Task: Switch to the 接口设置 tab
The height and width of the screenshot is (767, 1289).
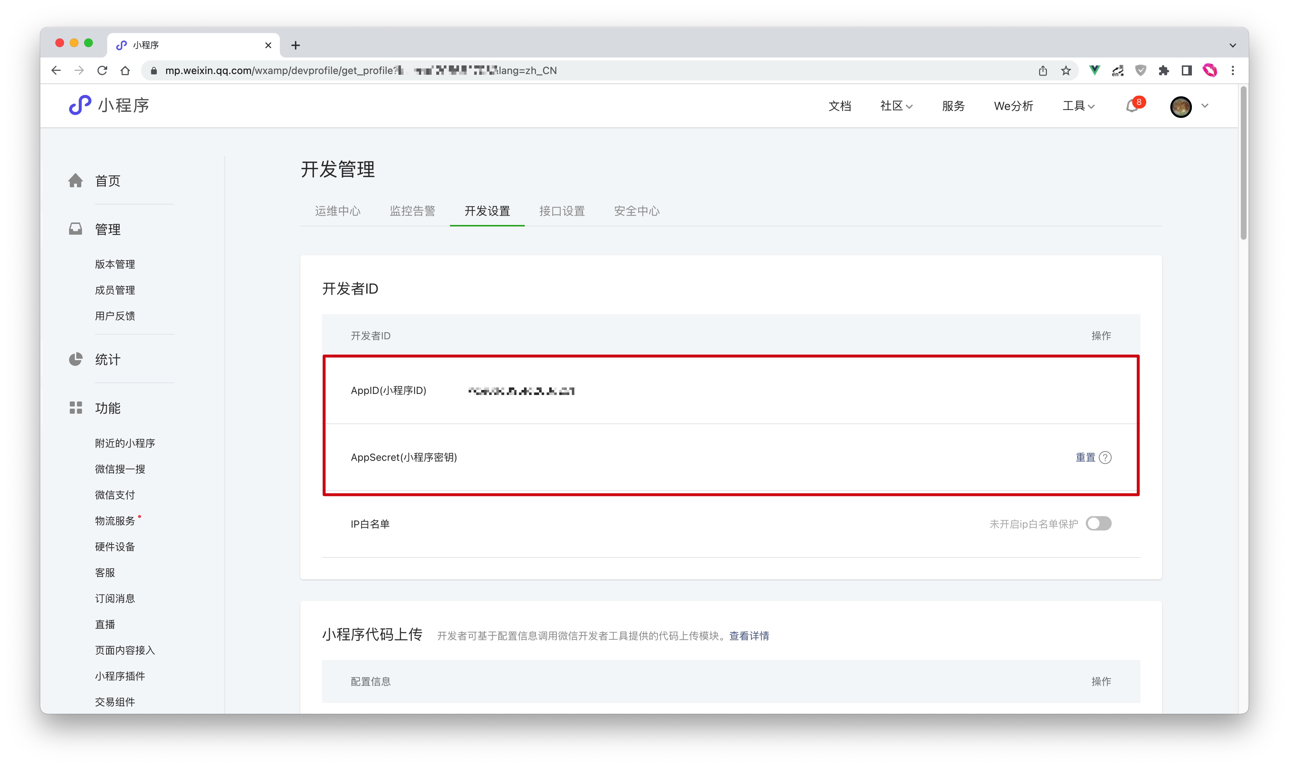Action: (x=561, y=211)
